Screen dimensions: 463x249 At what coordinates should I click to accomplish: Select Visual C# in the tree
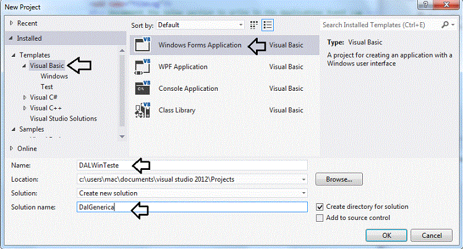pos(43,98)
